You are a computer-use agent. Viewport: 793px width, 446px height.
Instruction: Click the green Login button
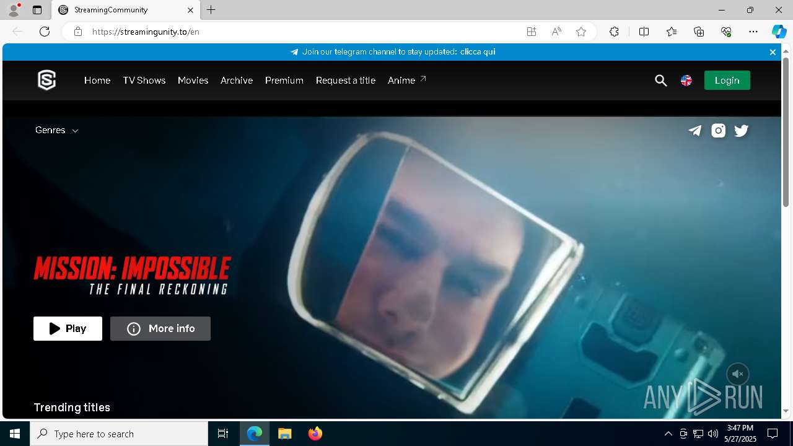click(727, 81)
